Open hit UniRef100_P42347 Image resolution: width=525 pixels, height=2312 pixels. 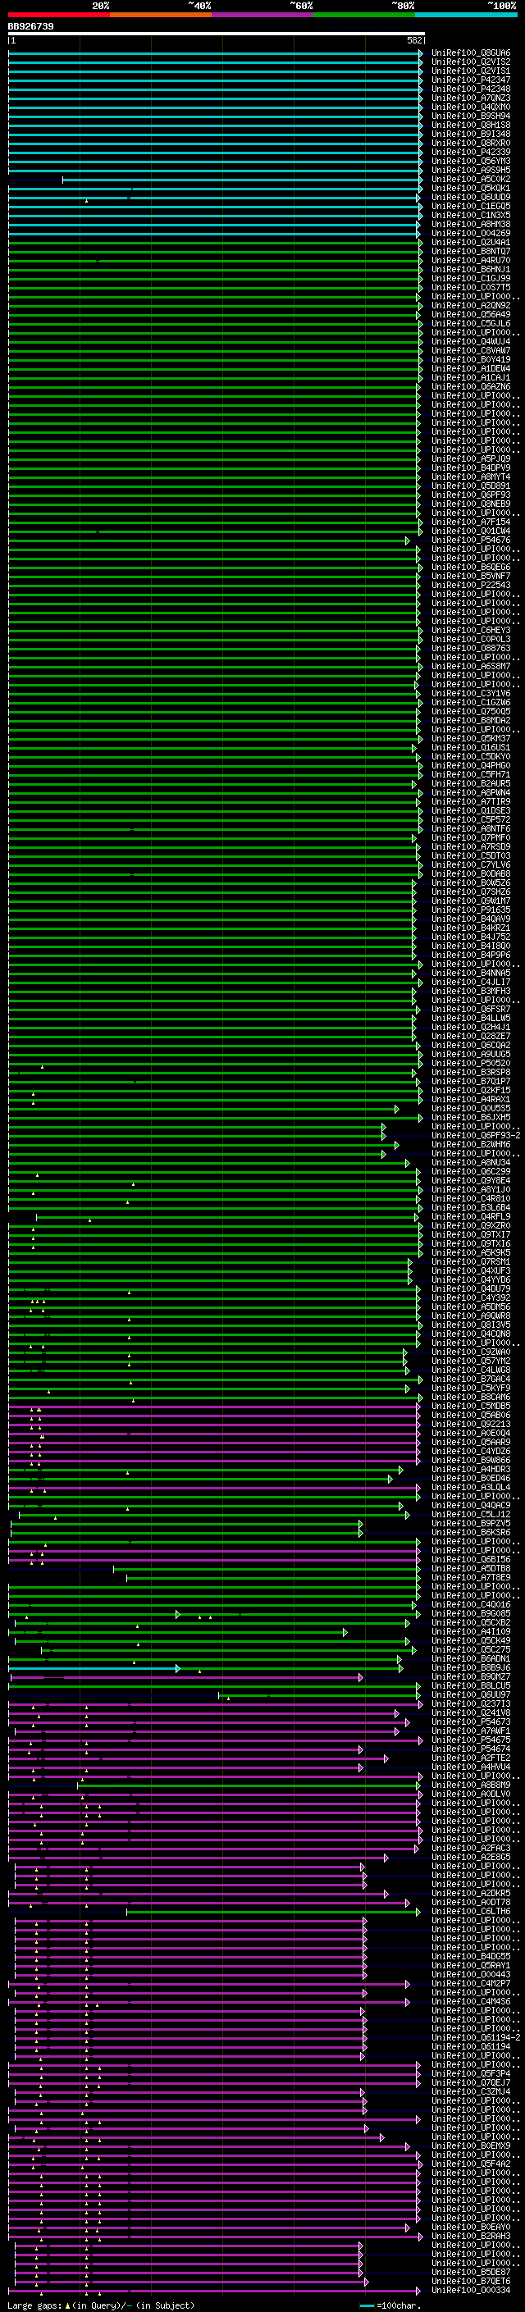(x=470, y=80)
